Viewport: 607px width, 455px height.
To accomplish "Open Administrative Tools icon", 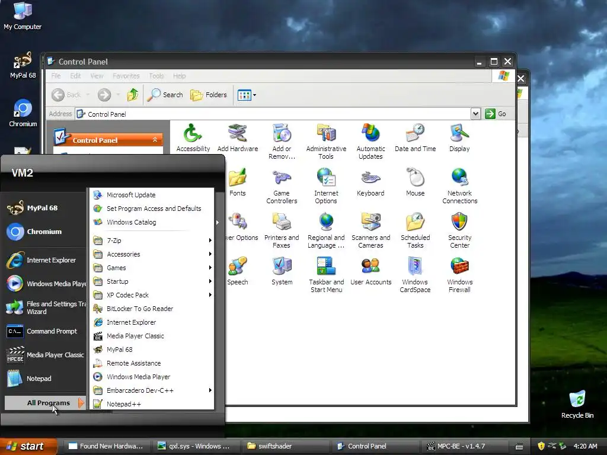I will click(x=326, y=142).
